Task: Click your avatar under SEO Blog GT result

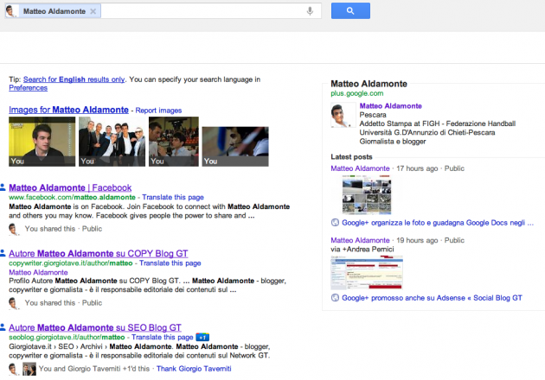Action: click(x=13, y=369)
